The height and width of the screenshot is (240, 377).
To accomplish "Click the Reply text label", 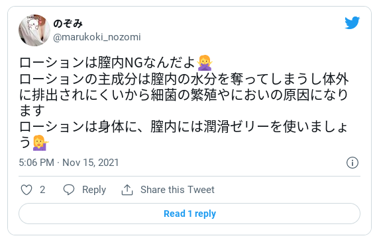I will coord(94,190).
